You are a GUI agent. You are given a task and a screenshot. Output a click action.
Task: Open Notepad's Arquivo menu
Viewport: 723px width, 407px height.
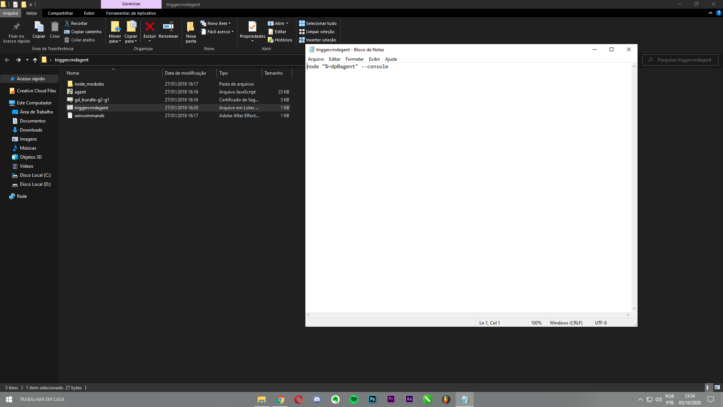click(316, 59)
